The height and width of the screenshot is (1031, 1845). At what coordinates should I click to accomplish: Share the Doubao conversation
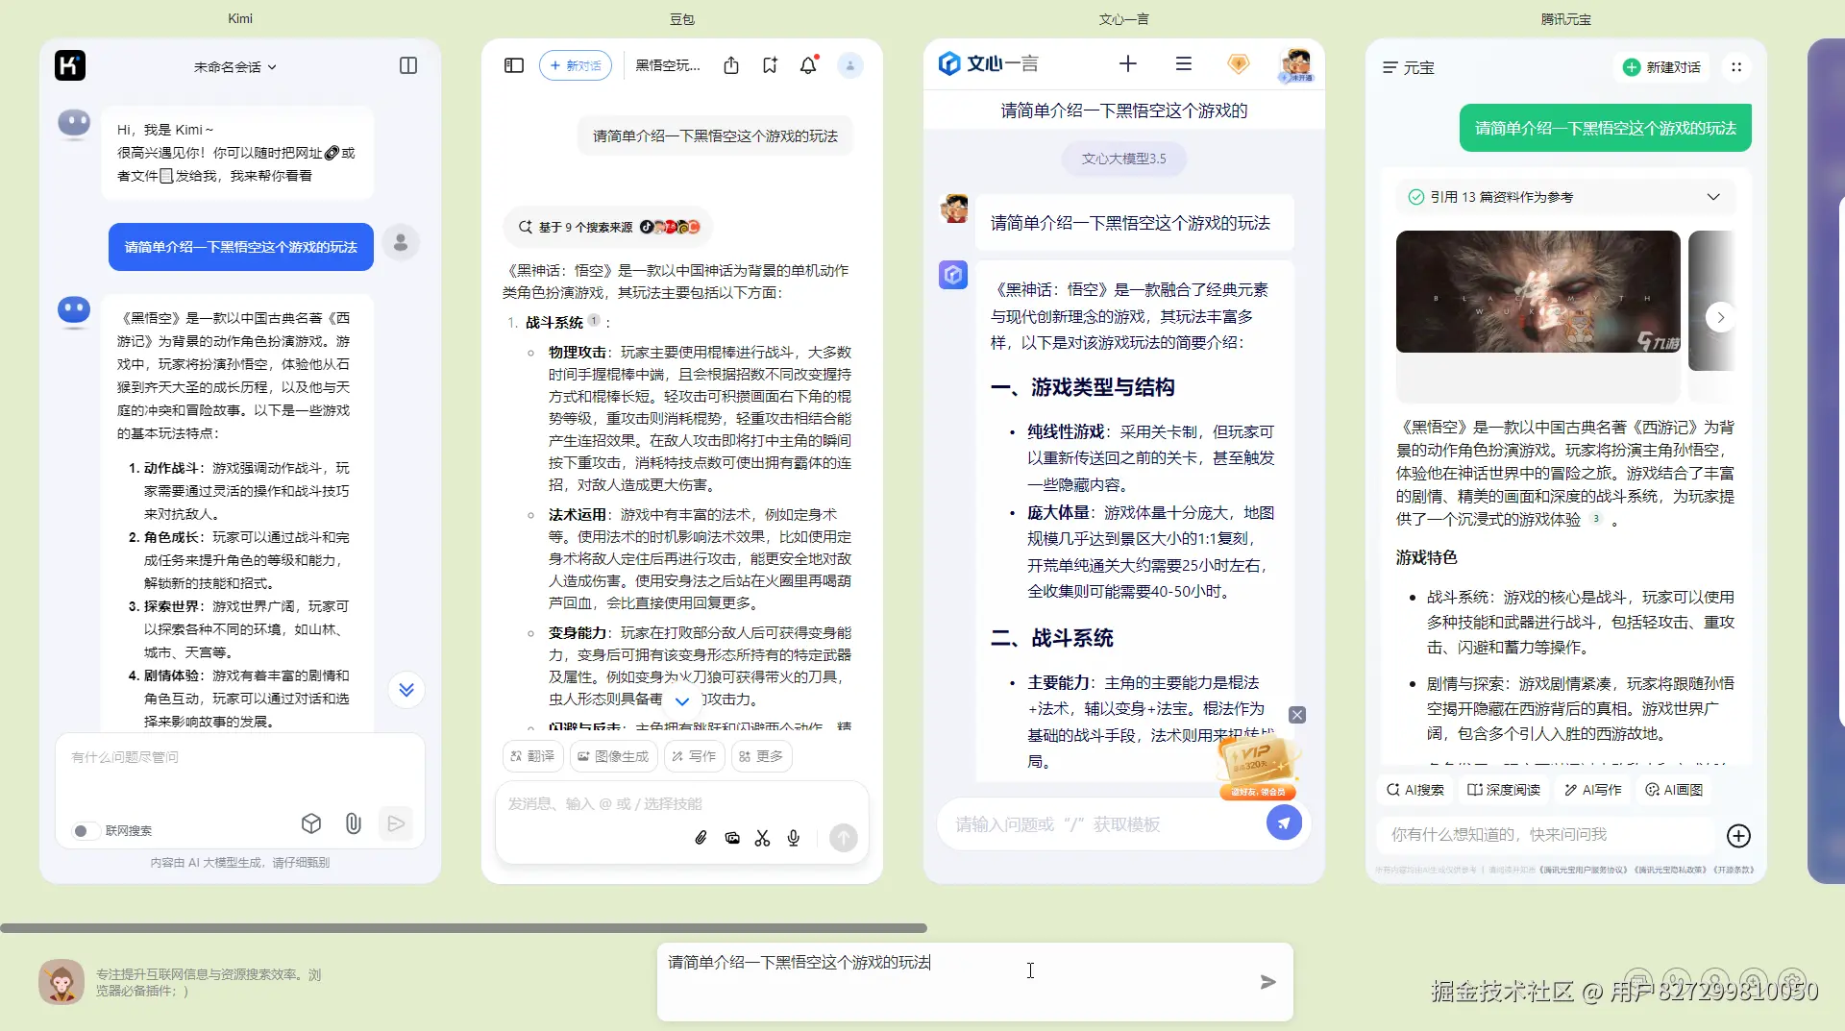tap(731, 65)
